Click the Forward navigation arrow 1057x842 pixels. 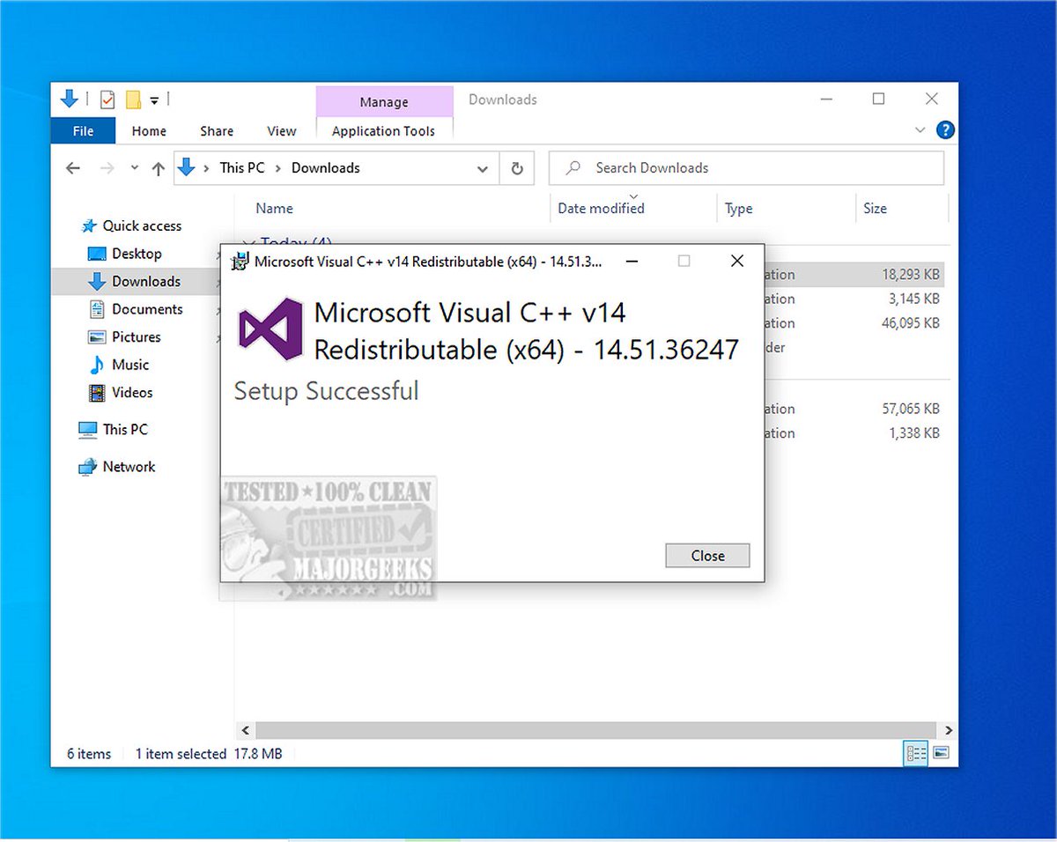click(x=107, y=168)
